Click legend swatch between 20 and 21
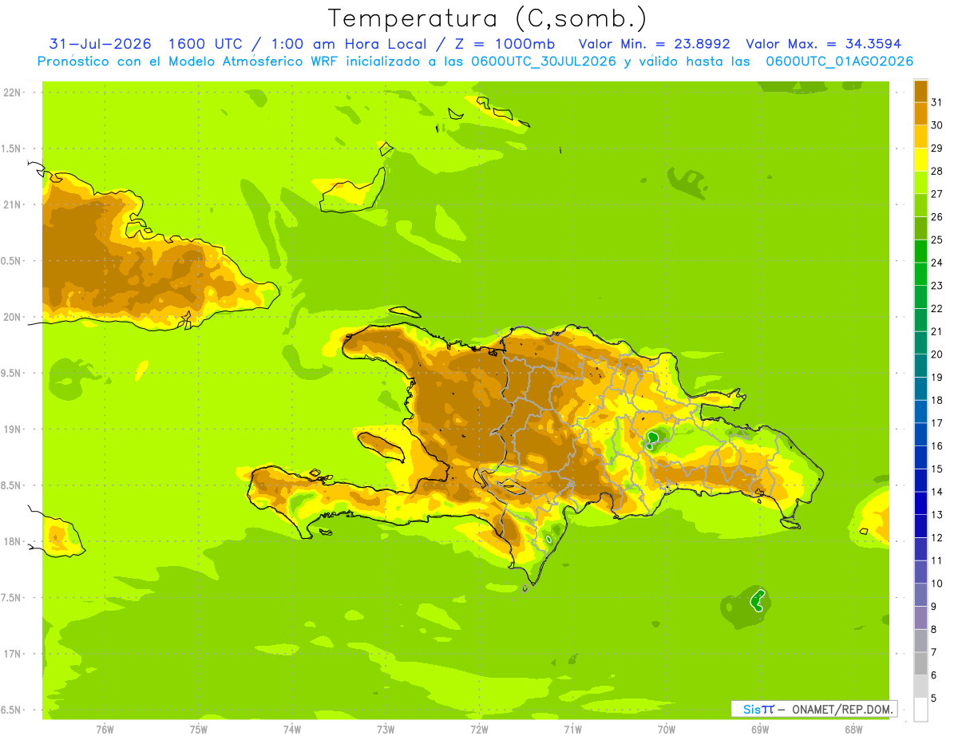The height and width of the screenshot is (740, 958). (920, 342)
